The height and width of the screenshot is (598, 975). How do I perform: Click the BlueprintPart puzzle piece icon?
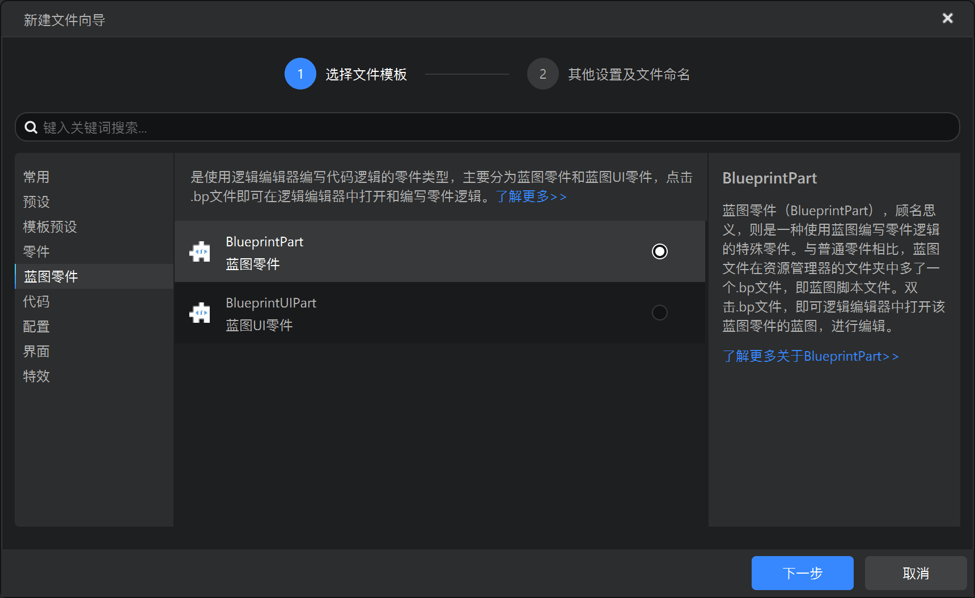[x=200, y=251]
